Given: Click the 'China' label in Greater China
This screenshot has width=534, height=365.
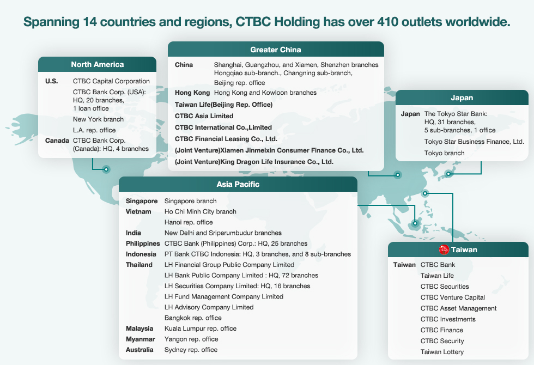Looking at the screenshot, I should pyautogui.click(x=184, y=65).
